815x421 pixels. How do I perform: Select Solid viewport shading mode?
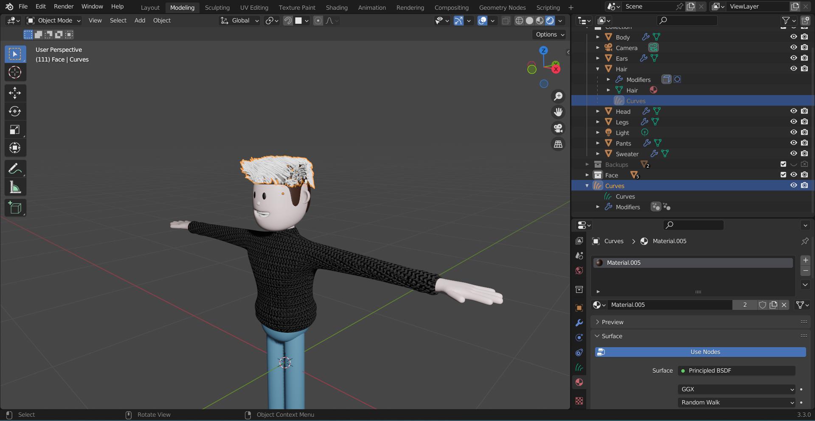(x=529, y=21)
